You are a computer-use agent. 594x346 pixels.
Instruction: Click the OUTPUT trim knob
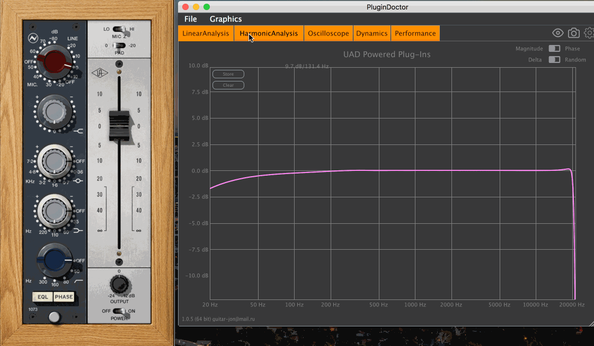(119, 285)
